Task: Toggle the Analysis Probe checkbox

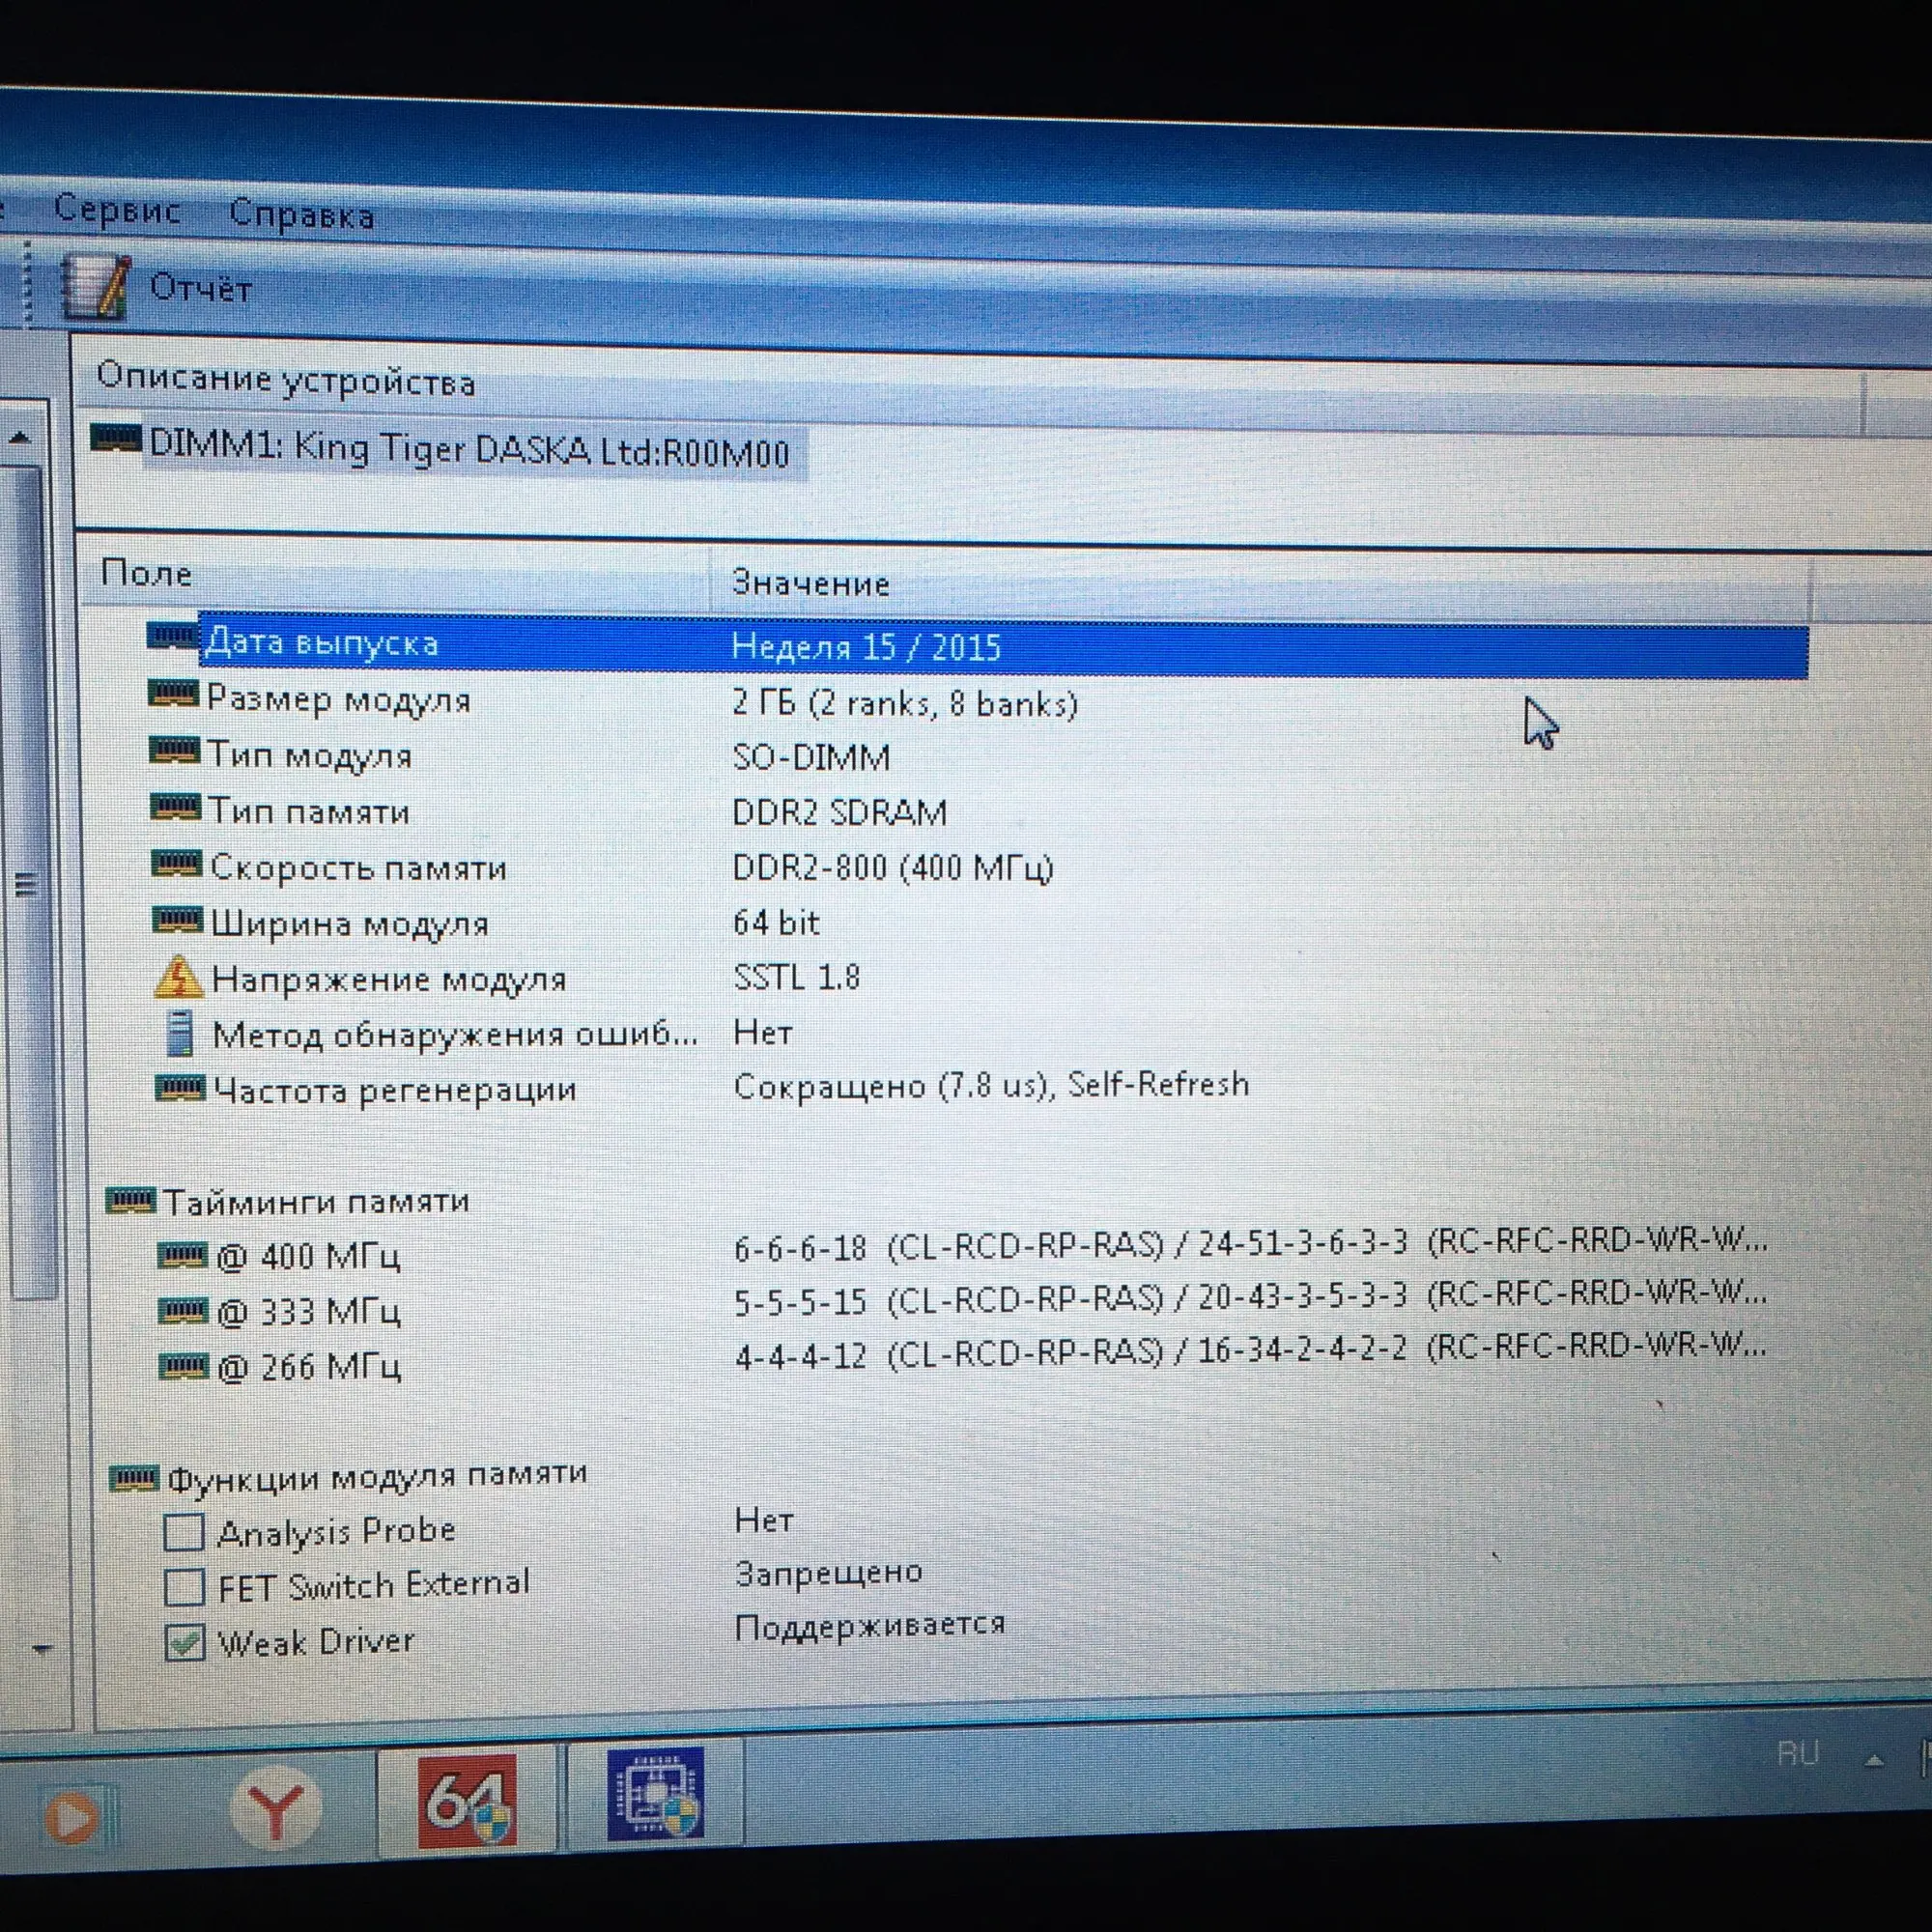Action: 184,1533
